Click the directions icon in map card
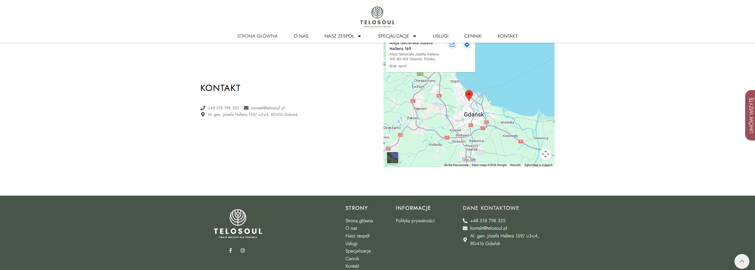 [467, 45]
